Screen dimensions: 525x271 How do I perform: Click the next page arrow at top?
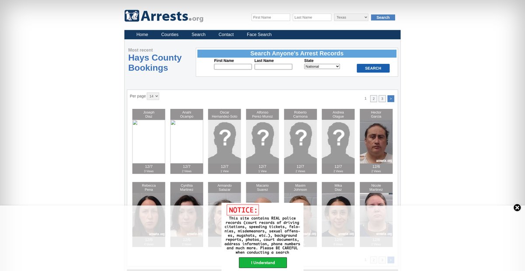pyautogui.click(x=391, y=99)
